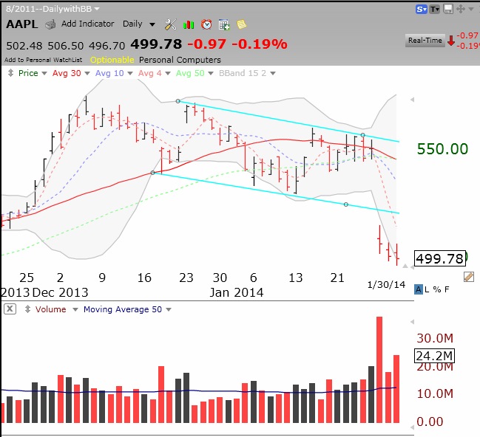Toggle the % percent scale button
The width and height of the screenshot is (480, 437).
pos(437,289)
